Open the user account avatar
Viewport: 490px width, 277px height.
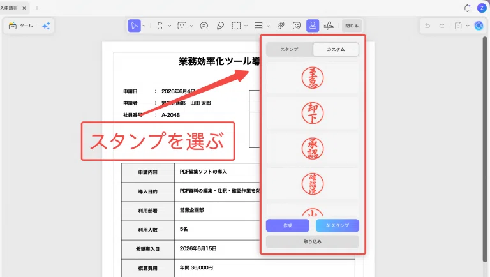coord(482,8)
